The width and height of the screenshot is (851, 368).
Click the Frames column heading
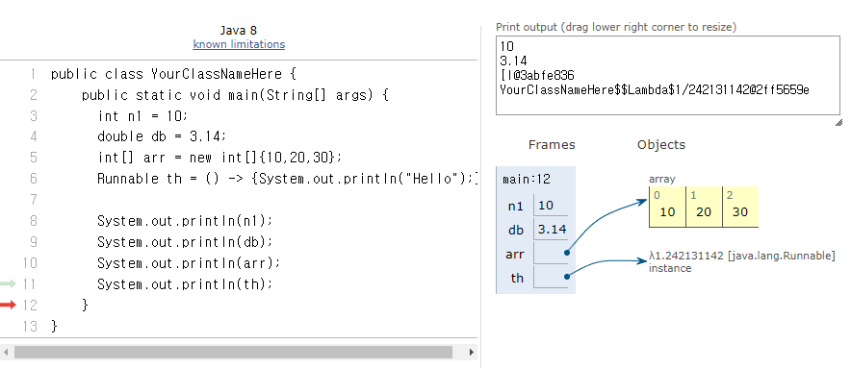552,145
